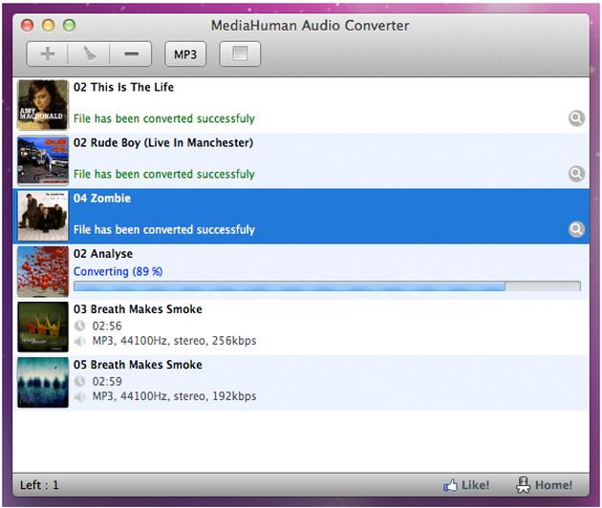Open the Home! website link
602x508 pixels.
[545, 485]
